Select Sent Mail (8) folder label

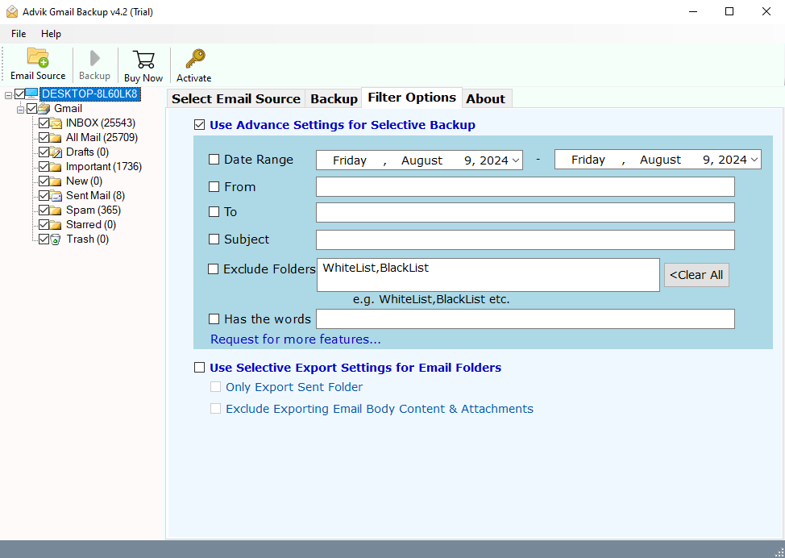95,196
